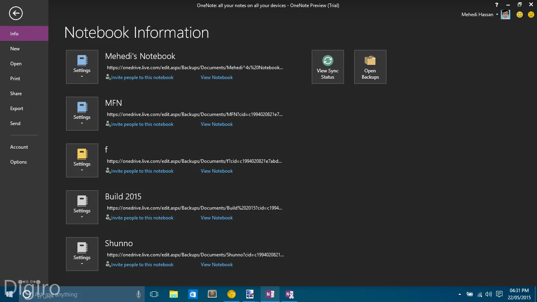Open the Windows Store taskbar icon

coord(193,294)
